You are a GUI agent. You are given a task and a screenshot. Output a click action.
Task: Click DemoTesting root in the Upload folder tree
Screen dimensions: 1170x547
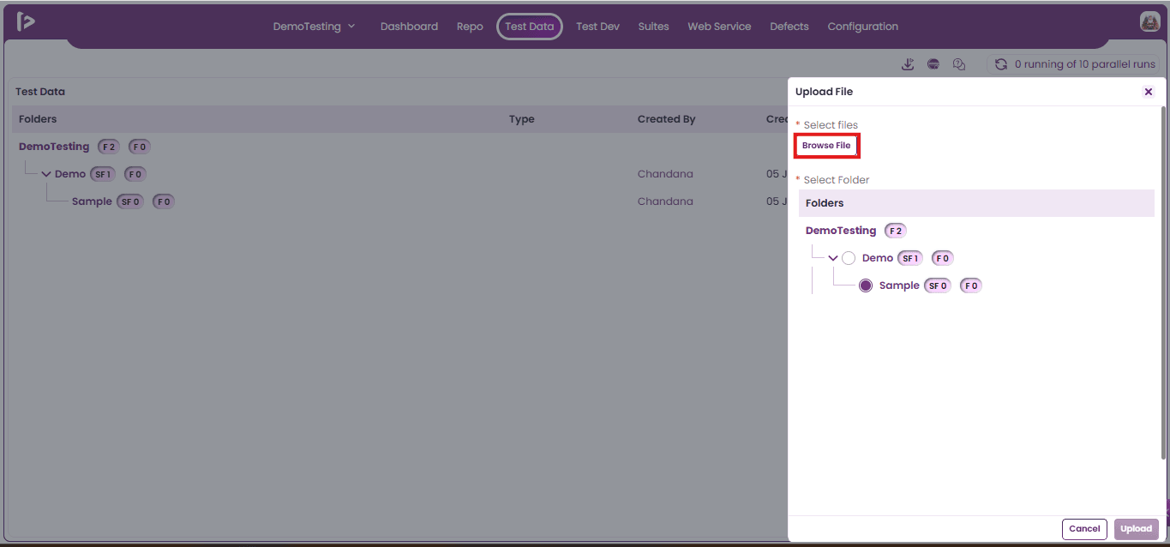click(841, 231)
